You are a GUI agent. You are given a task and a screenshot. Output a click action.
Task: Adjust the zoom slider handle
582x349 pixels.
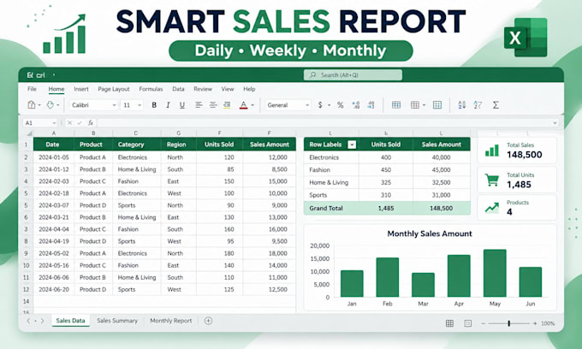(509, 323)
